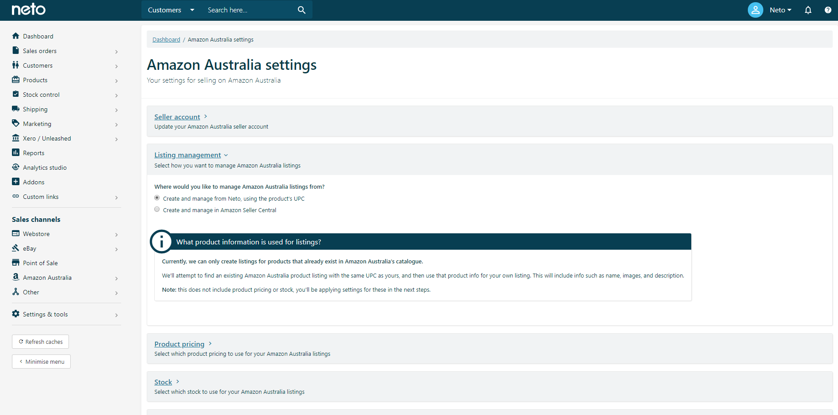This screenshot has height=415, width=838.
Task: Click the Minimise menu button
Action: pyautogui.click(x=41, y=362)
